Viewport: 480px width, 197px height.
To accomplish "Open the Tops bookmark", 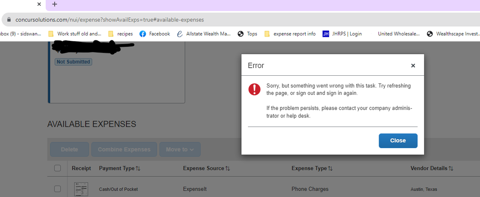I will (x=247, y=34).
